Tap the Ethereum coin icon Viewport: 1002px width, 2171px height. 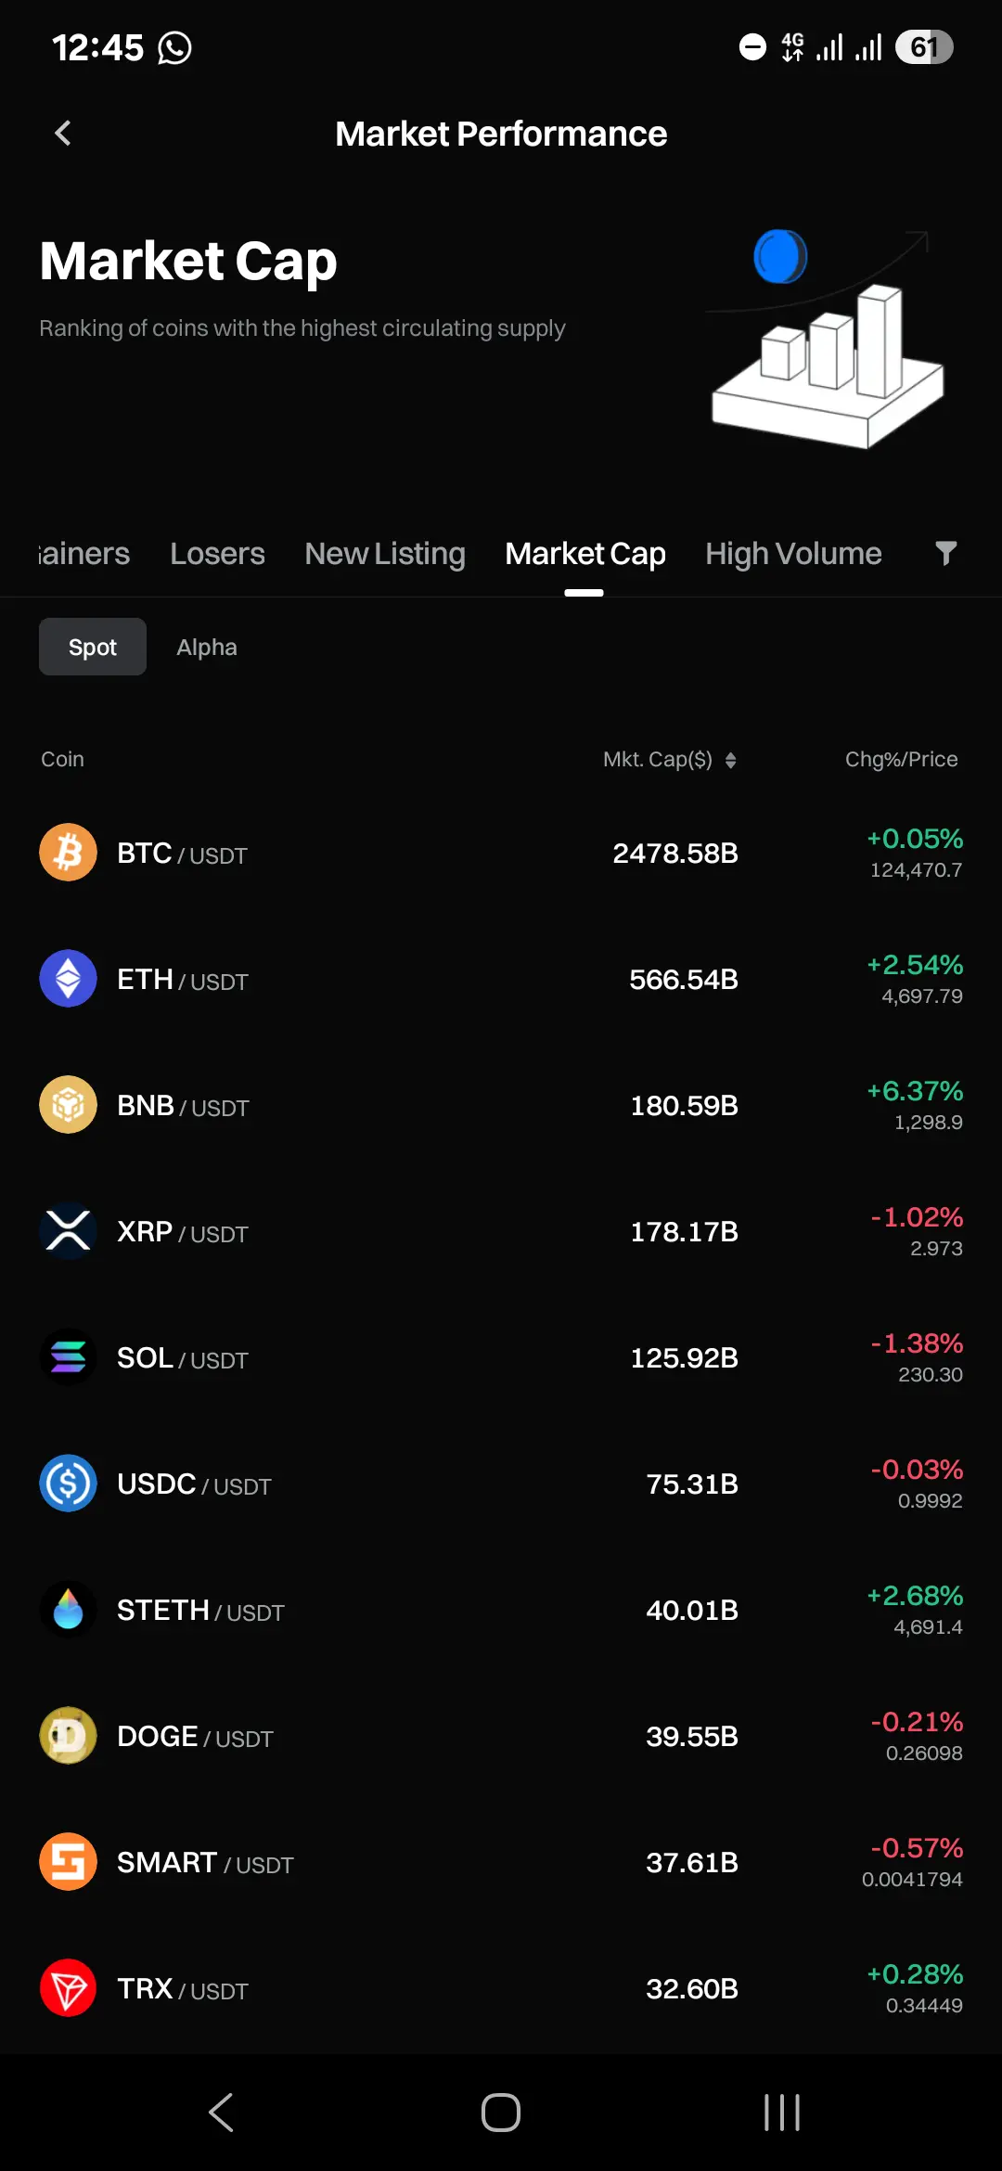[68, 979]
